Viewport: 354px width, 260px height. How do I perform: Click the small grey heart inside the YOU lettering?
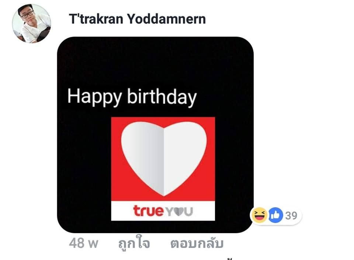click(178, 211)
